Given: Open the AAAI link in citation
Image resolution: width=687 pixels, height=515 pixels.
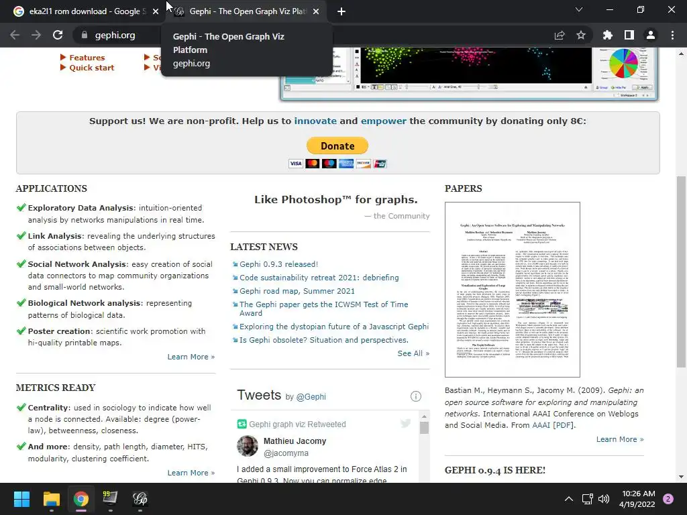Looking at the screenshot, I should tap(541, 425).
